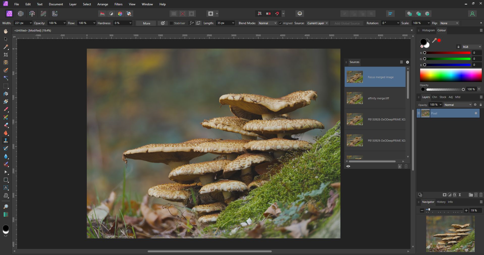Close the Sources panel
The width and height of the screenshot is (484, 255).
click(407, 62)
